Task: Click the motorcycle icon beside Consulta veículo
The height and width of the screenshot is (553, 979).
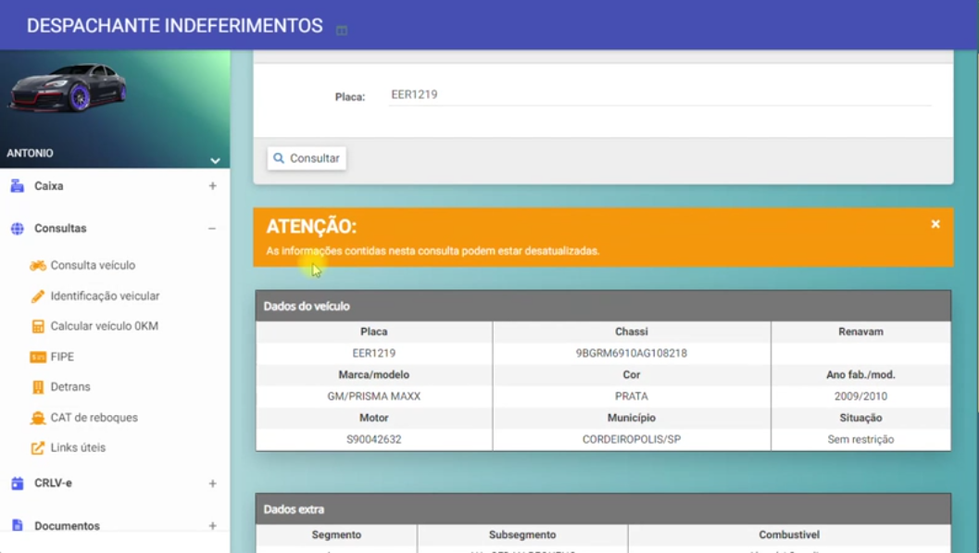Action: 38,266
